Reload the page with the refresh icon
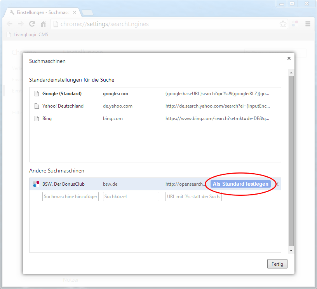The height and width of the screenshot is (289, 317). [32, 24]
